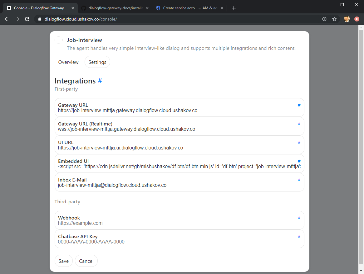Click the hash link for Gateway URL (Realtime)
The image size is (364, 274).
[299, 124]
